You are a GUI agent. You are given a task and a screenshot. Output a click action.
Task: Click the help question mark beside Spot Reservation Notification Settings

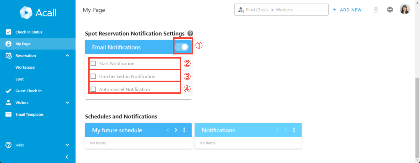click(190, 34)
